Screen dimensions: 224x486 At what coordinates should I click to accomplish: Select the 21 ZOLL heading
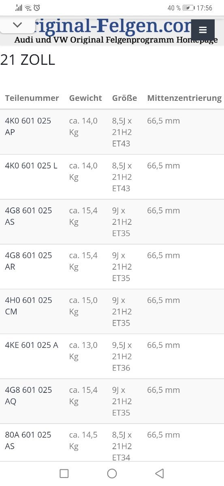coord(28,60)
